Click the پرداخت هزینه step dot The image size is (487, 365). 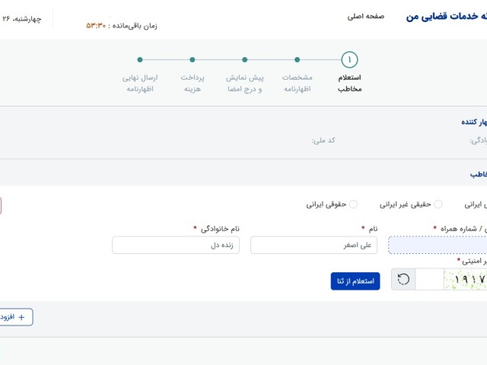tap(193, 59)
